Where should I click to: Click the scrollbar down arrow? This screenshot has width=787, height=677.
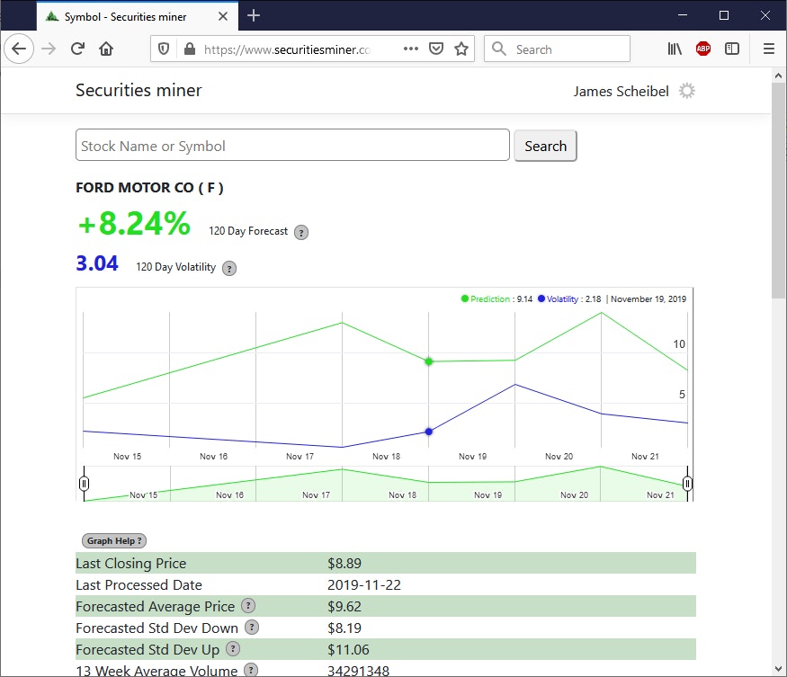click(779, 669)
